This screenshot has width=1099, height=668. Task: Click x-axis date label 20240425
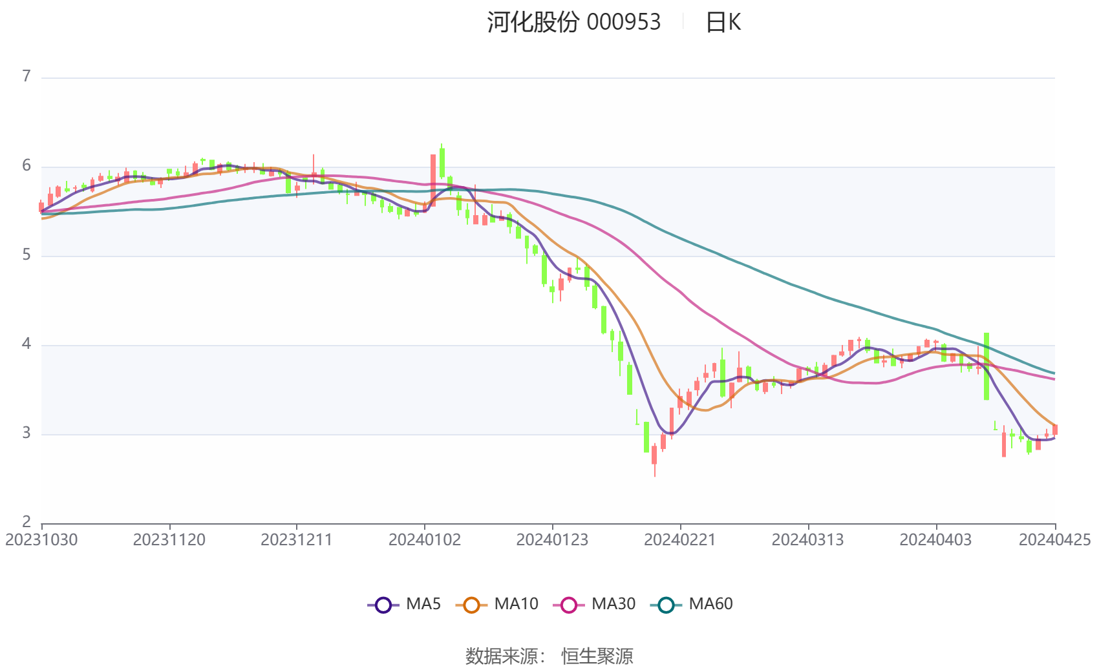(x=1055, y=540)
